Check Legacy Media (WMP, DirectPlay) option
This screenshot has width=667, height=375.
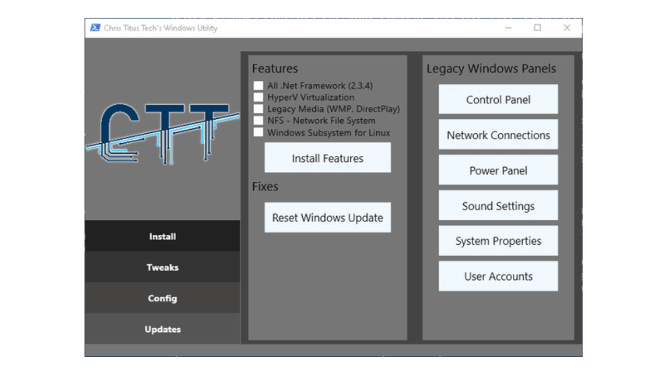[258, 109]
